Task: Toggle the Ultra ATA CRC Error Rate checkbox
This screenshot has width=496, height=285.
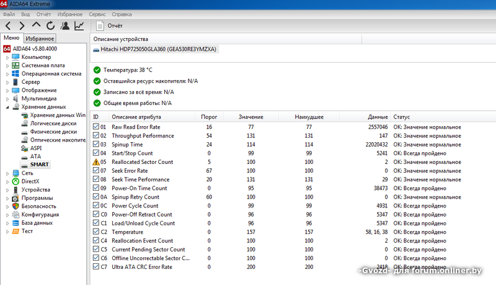Action: tap(95, 266)
